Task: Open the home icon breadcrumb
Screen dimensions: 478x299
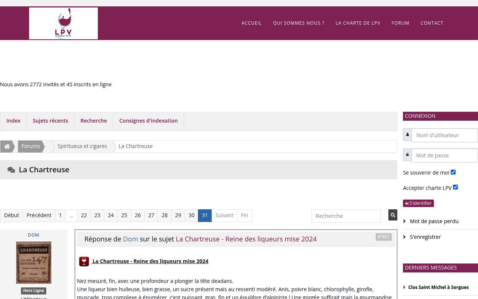Action: (x=7, y=147)
